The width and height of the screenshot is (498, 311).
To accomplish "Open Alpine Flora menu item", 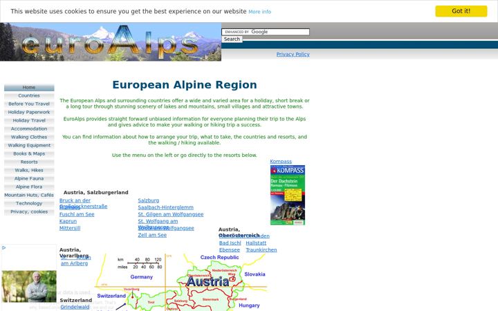I will [x=29, y=187].
